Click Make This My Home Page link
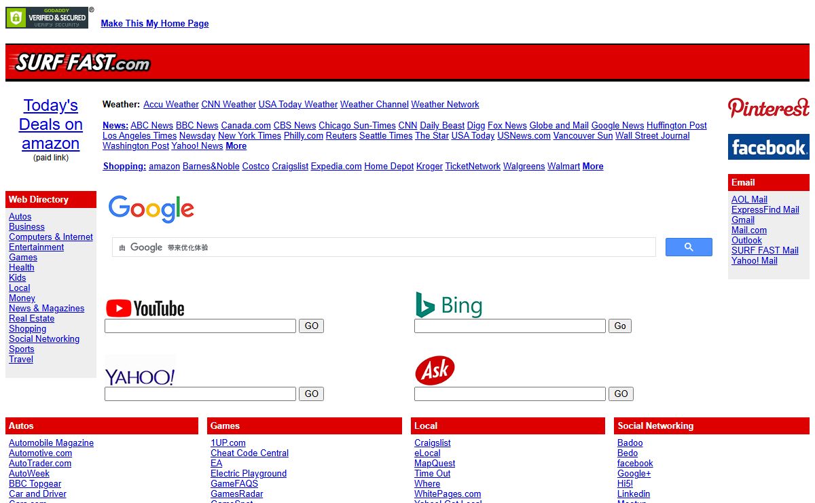 pos(155,23)
